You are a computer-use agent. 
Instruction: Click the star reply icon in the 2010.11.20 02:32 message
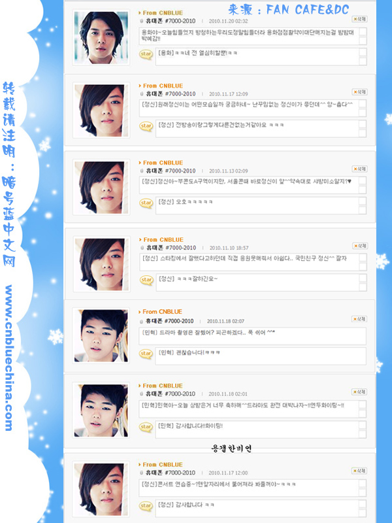146,54
